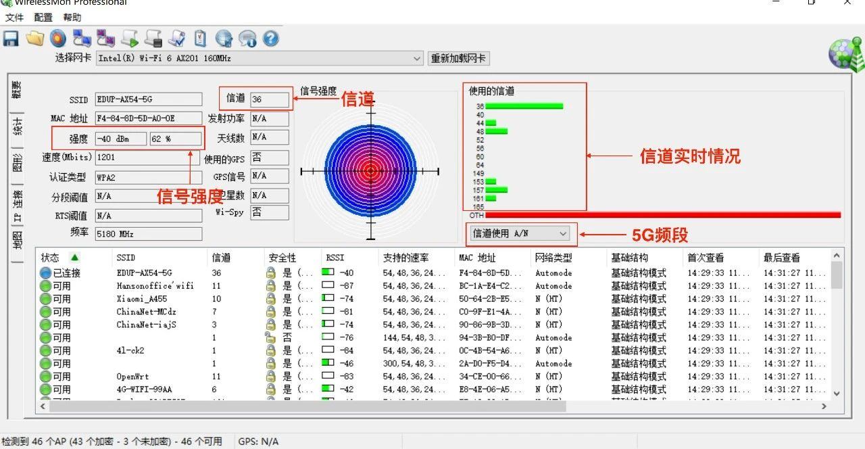Open the 配置 menu
This screenshot has height=449, width=865.
[x=43, y=18]
